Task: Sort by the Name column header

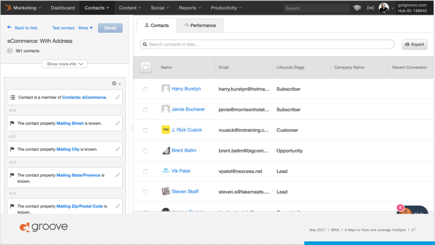Action: coord(166,68)
